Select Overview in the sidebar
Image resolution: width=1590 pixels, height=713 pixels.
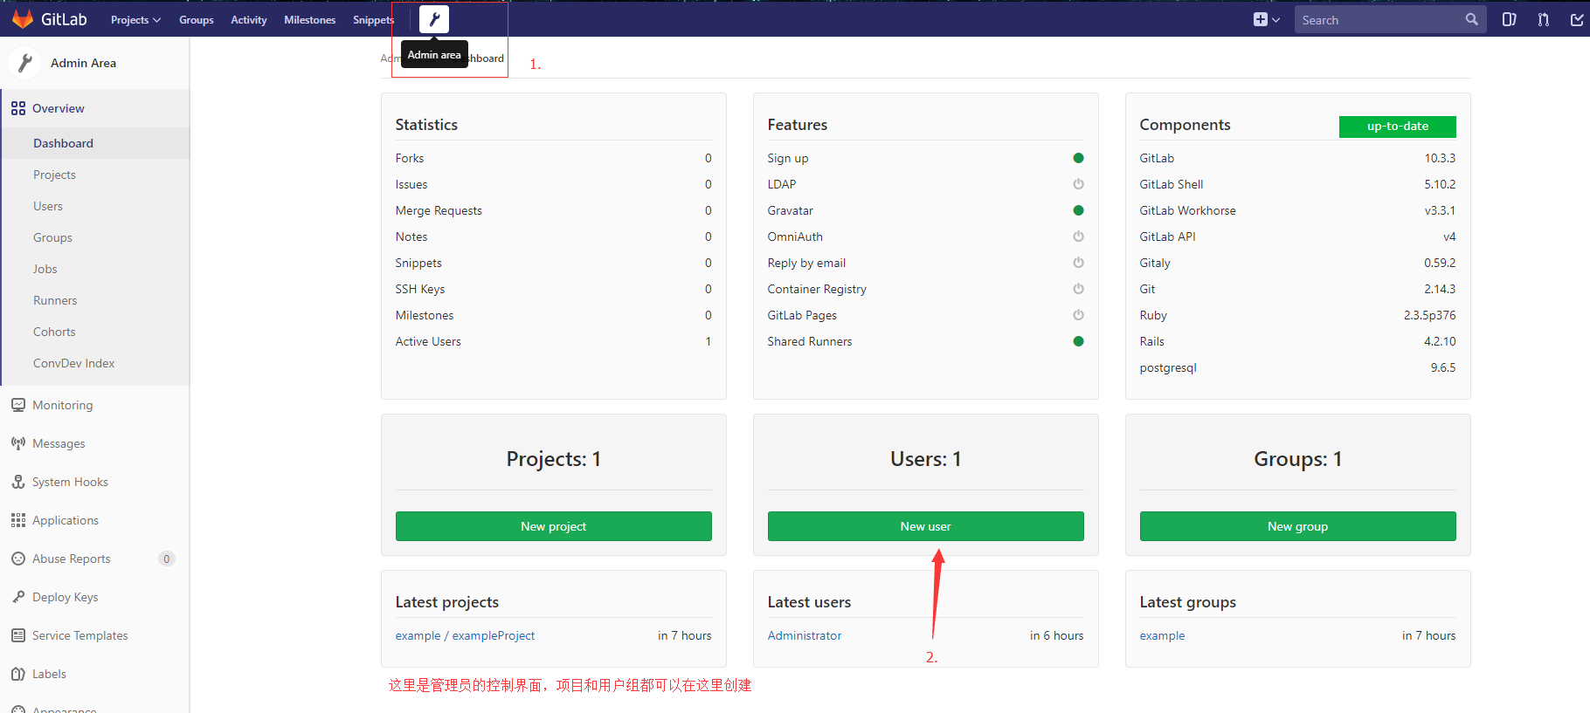coord(94,108)
